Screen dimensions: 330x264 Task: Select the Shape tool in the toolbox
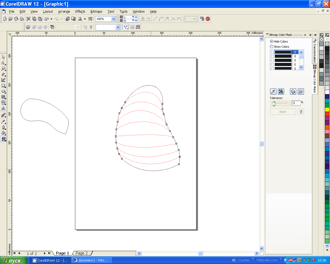tap(3, 63)
